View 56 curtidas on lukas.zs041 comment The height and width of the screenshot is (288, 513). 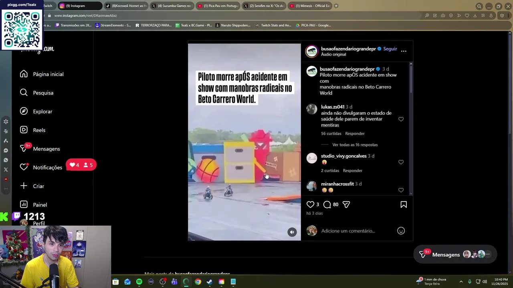[x=331, y=134]
